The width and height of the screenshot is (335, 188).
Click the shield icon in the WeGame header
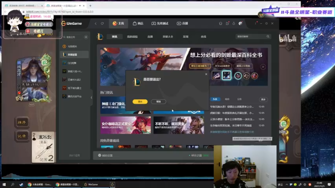pyautogui.click(x=221, y=23)
